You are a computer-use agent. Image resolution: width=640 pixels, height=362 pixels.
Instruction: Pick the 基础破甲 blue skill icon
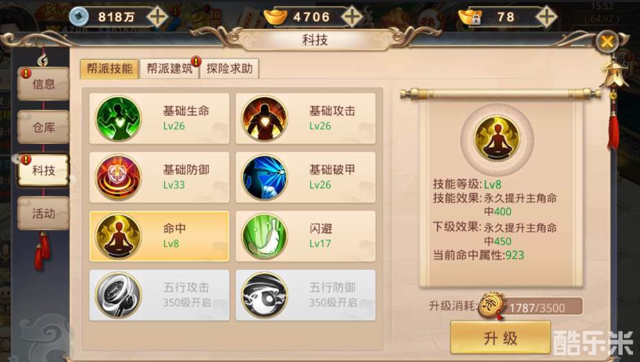(264, 177)
